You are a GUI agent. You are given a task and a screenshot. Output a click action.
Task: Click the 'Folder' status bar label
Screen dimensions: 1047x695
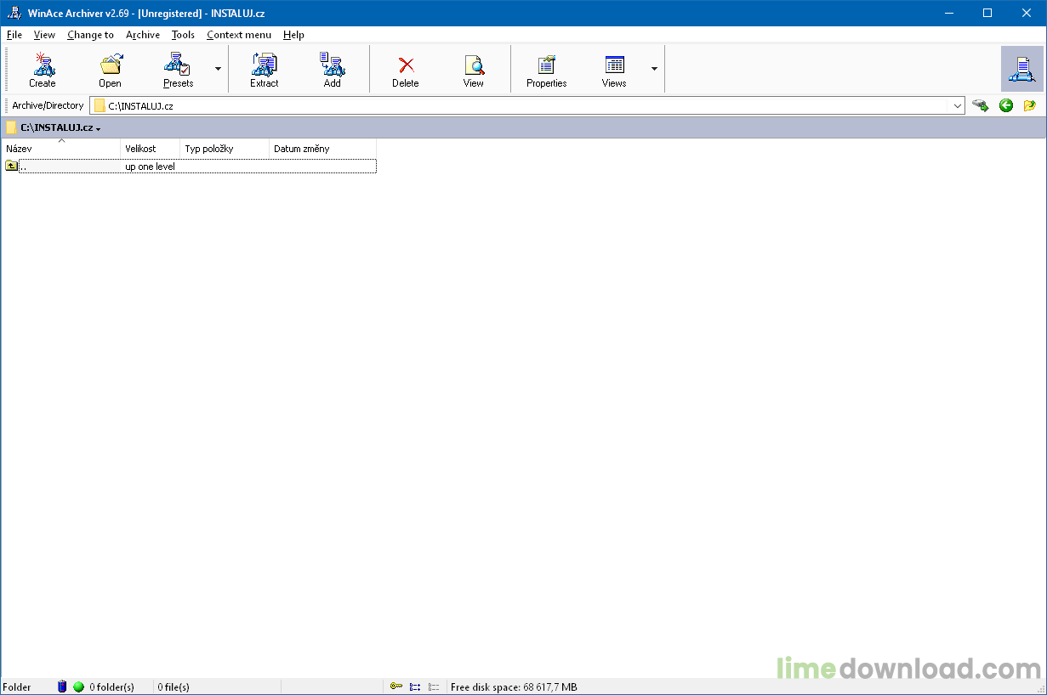pyautogui.click(x=17, y=687)
